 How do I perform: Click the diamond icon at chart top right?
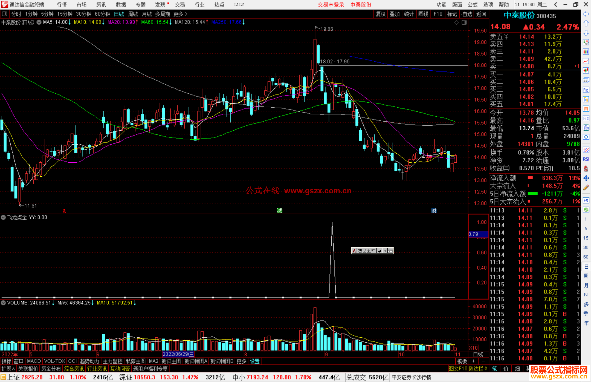(x=456, y=22)
